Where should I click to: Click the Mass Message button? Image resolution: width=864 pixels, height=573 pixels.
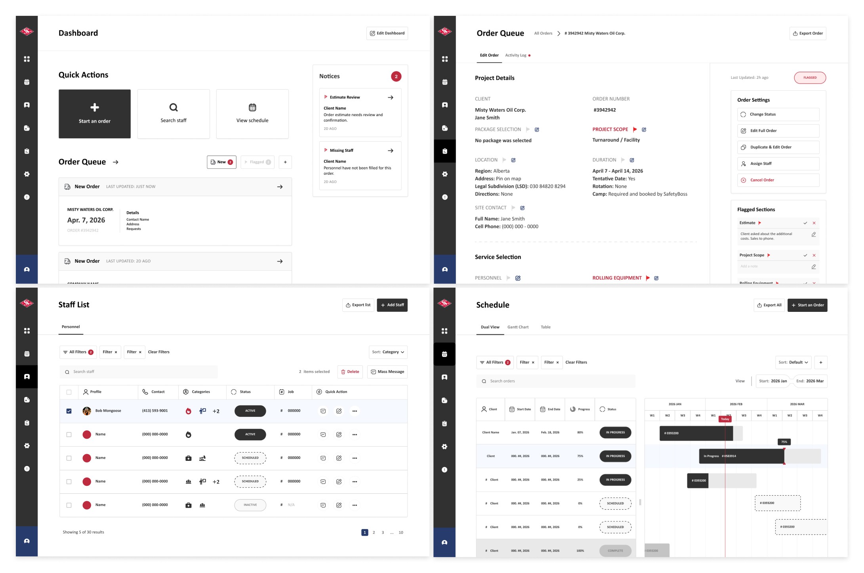click(387, 372)
